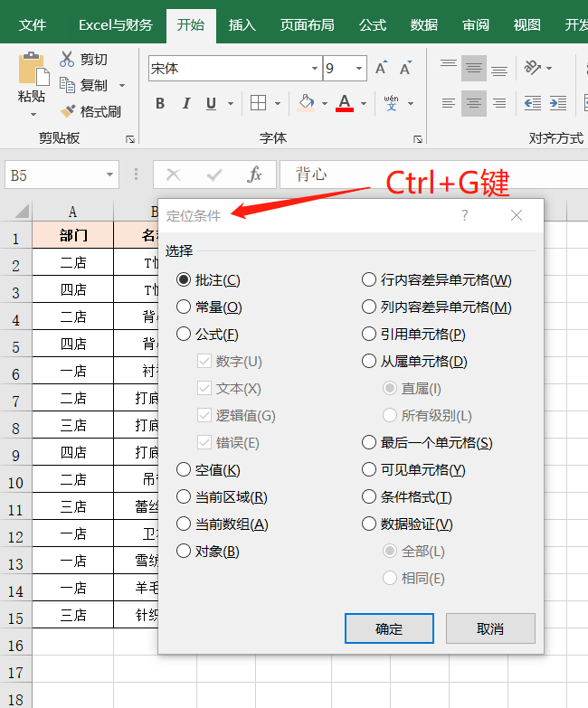Viewport: 588px width, 708px height.
Task: Click the phonetic guide wén icon
Action: pos(391,103)
